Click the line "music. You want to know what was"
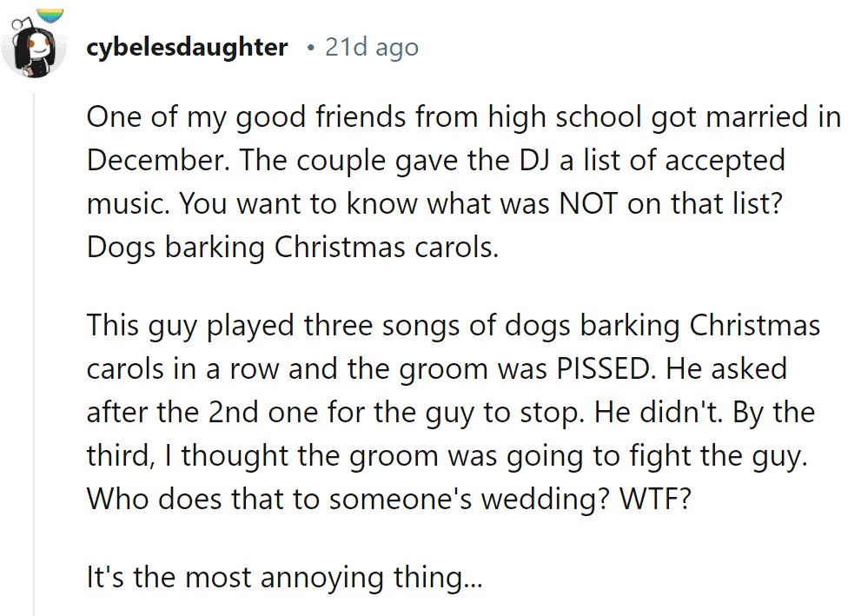861x616 pixels. pyautogui.click(x=318, y=203)
